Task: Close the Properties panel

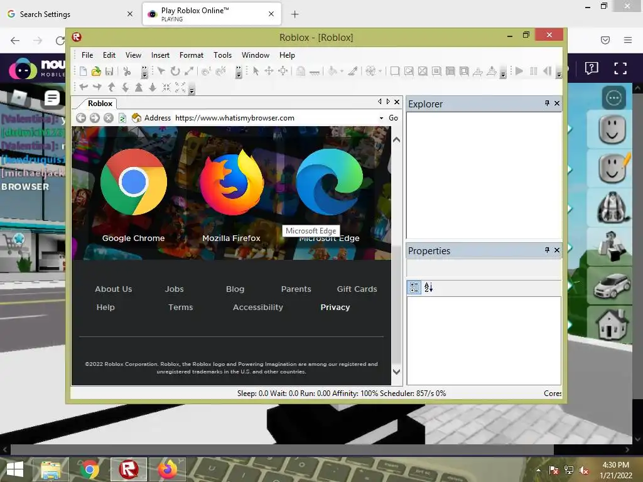Action: click(557, 250)
